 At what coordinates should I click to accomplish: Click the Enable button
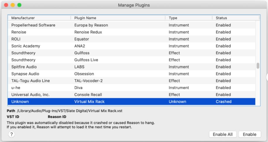[x=250, y=134]
